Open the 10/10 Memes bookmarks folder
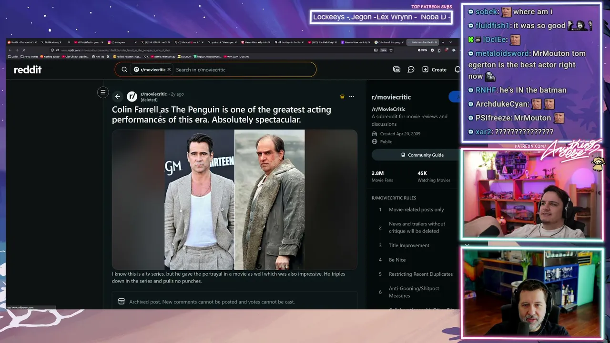This screenshot has width=610, height=343. (30, 57)
